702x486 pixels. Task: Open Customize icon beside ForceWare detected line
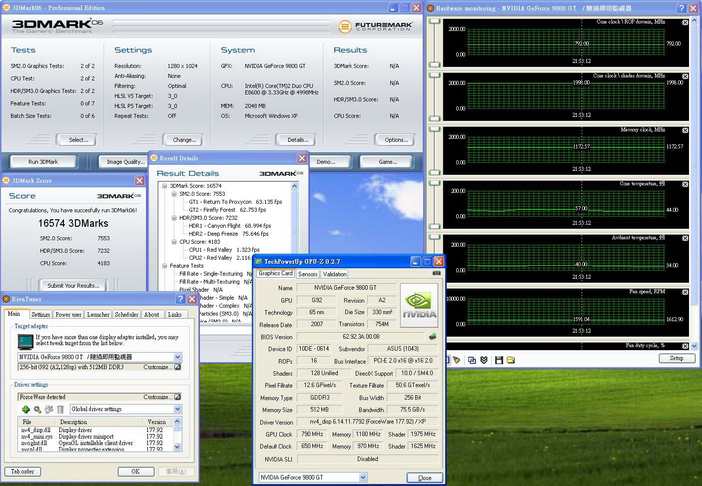click(177, 397)
